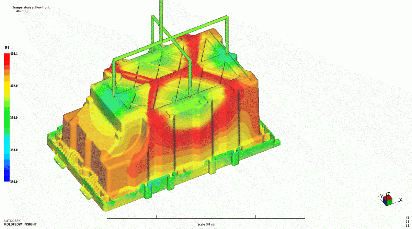Image resolution: width=412 pixels, height=229 pixels.
Task: Click the 394.0 legend label
Action: [x=14, y=150]
